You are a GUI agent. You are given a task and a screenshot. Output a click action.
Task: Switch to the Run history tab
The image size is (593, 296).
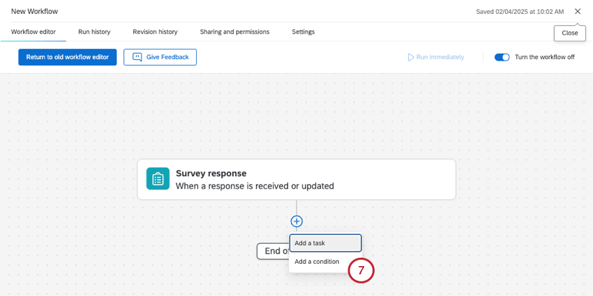94,31
